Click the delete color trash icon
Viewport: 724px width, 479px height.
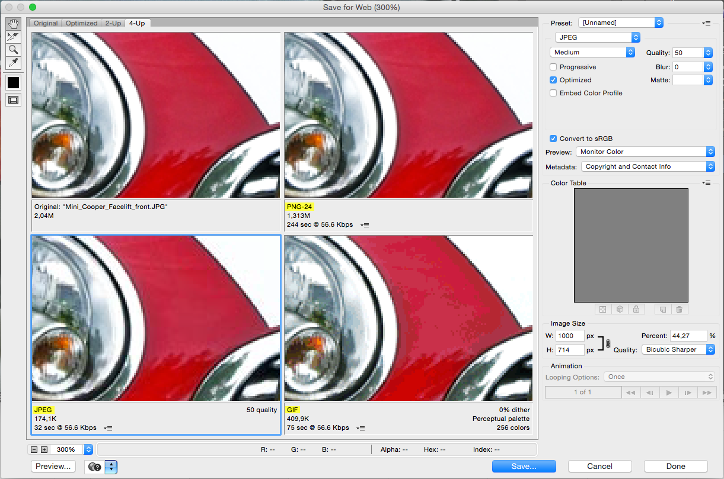pos(679,309)
